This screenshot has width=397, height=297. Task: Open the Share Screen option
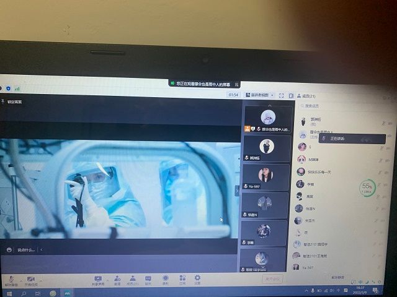pyautogui.click(x=98, y=281)
